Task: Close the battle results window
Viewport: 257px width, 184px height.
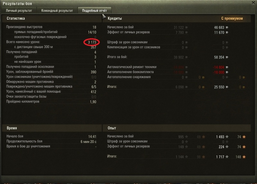Action: tap(253, 3)
